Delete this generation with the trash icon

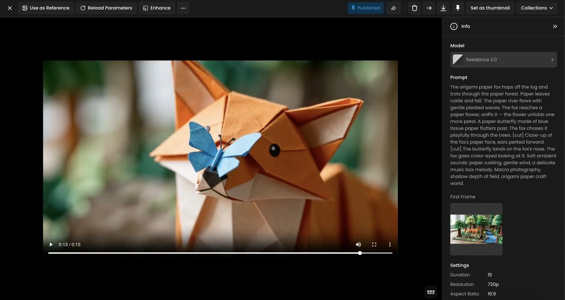point(414,8)
